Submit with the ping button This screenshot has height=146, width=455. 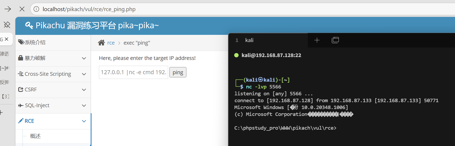coord(178,72)
